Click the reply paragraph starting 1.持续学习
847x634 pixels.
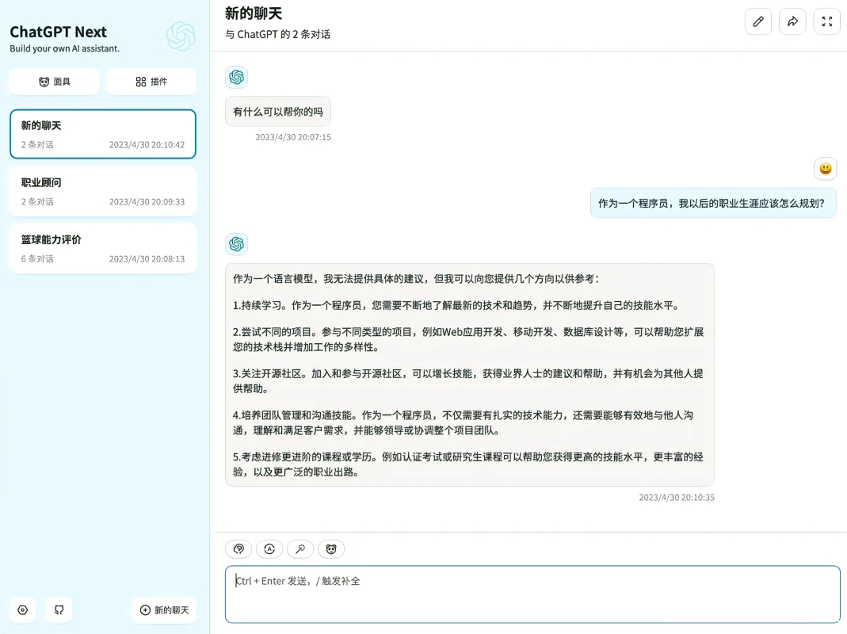(457, 305)
